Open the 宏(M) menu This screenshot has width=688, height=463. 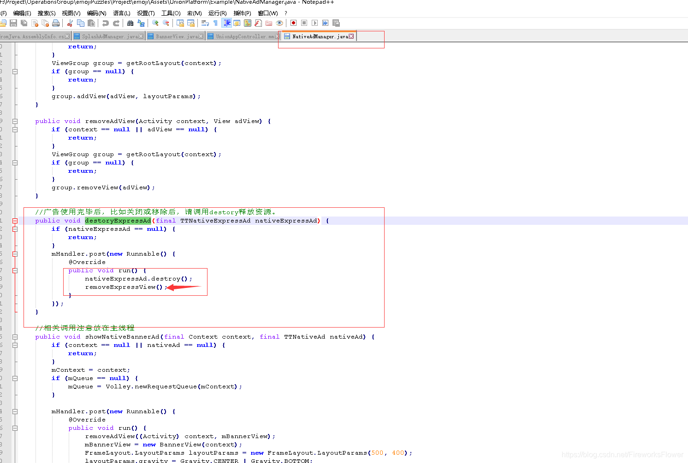pos(195,13)
